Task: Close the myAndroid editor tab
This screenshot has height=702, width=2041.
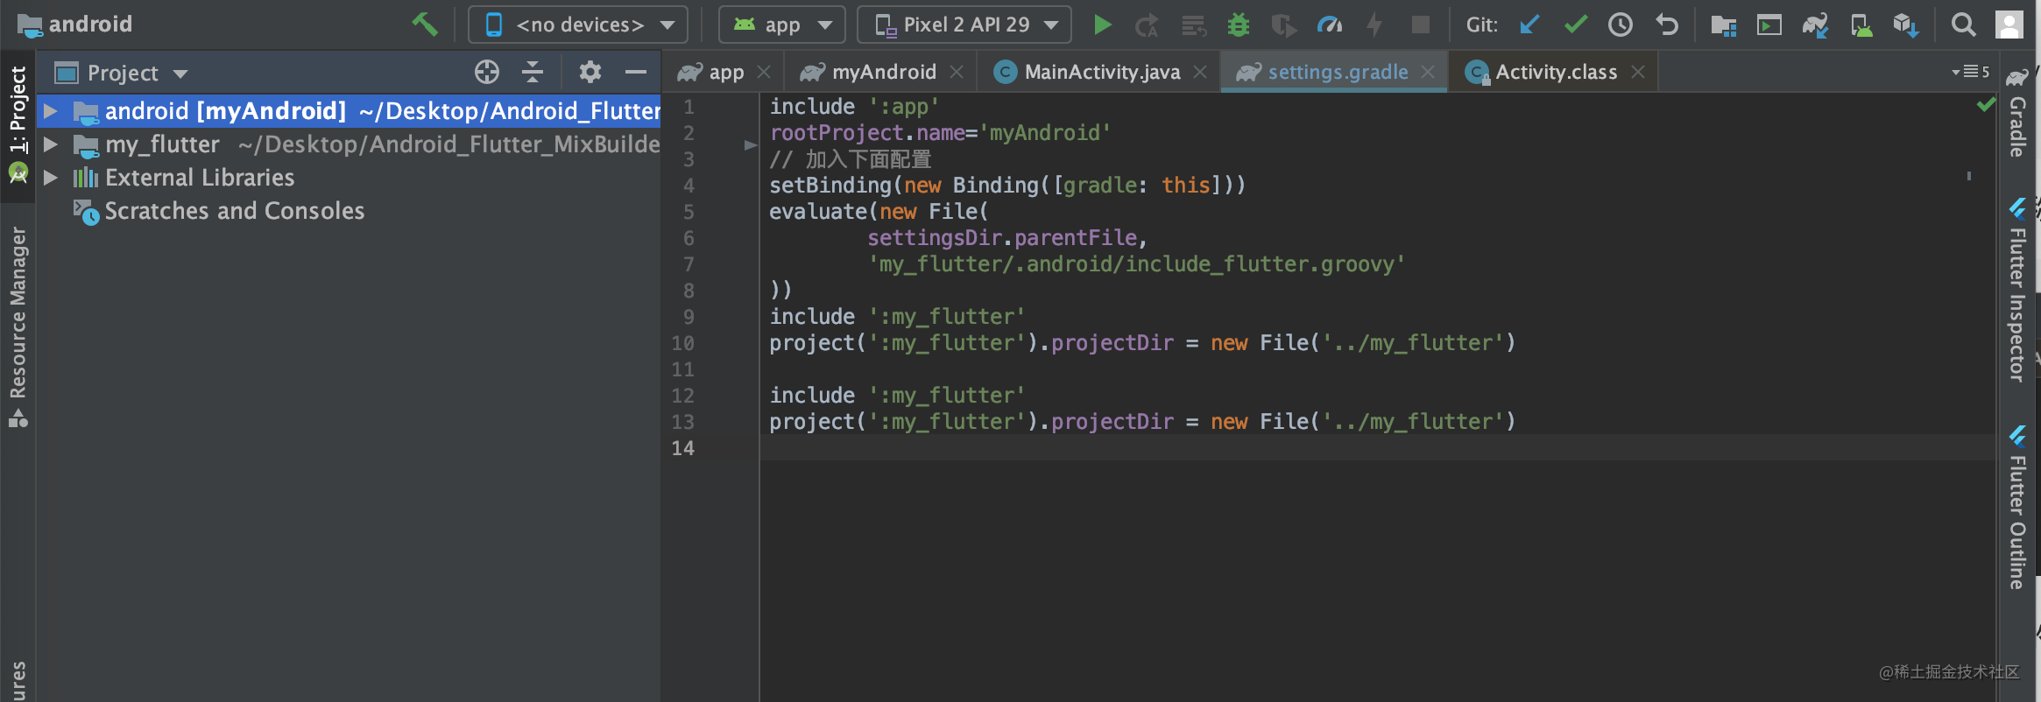Action: point(957,72)
